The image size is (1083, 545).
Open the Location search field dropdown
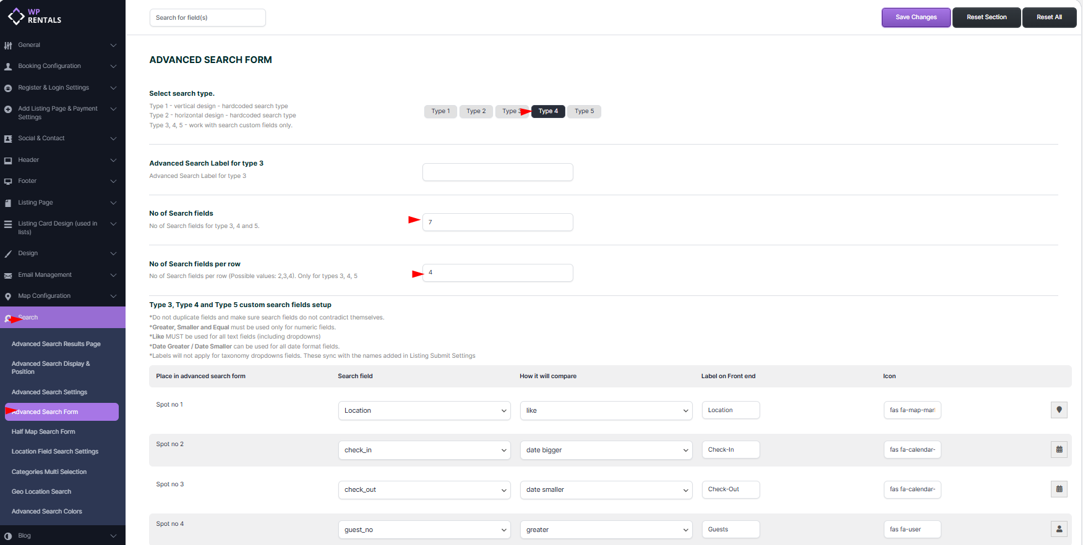(424, 411)
